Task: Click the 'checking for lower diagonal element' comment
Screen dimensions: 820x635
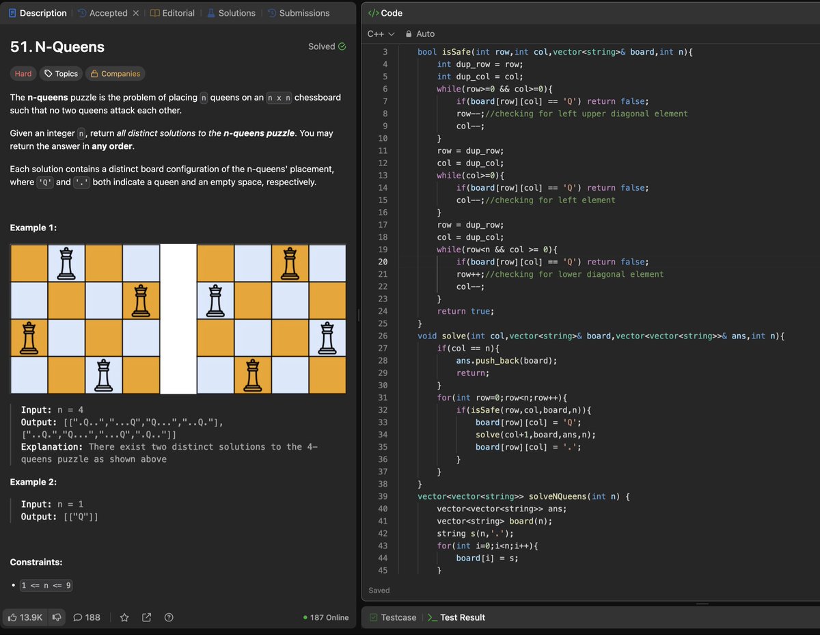Action: 575,274
